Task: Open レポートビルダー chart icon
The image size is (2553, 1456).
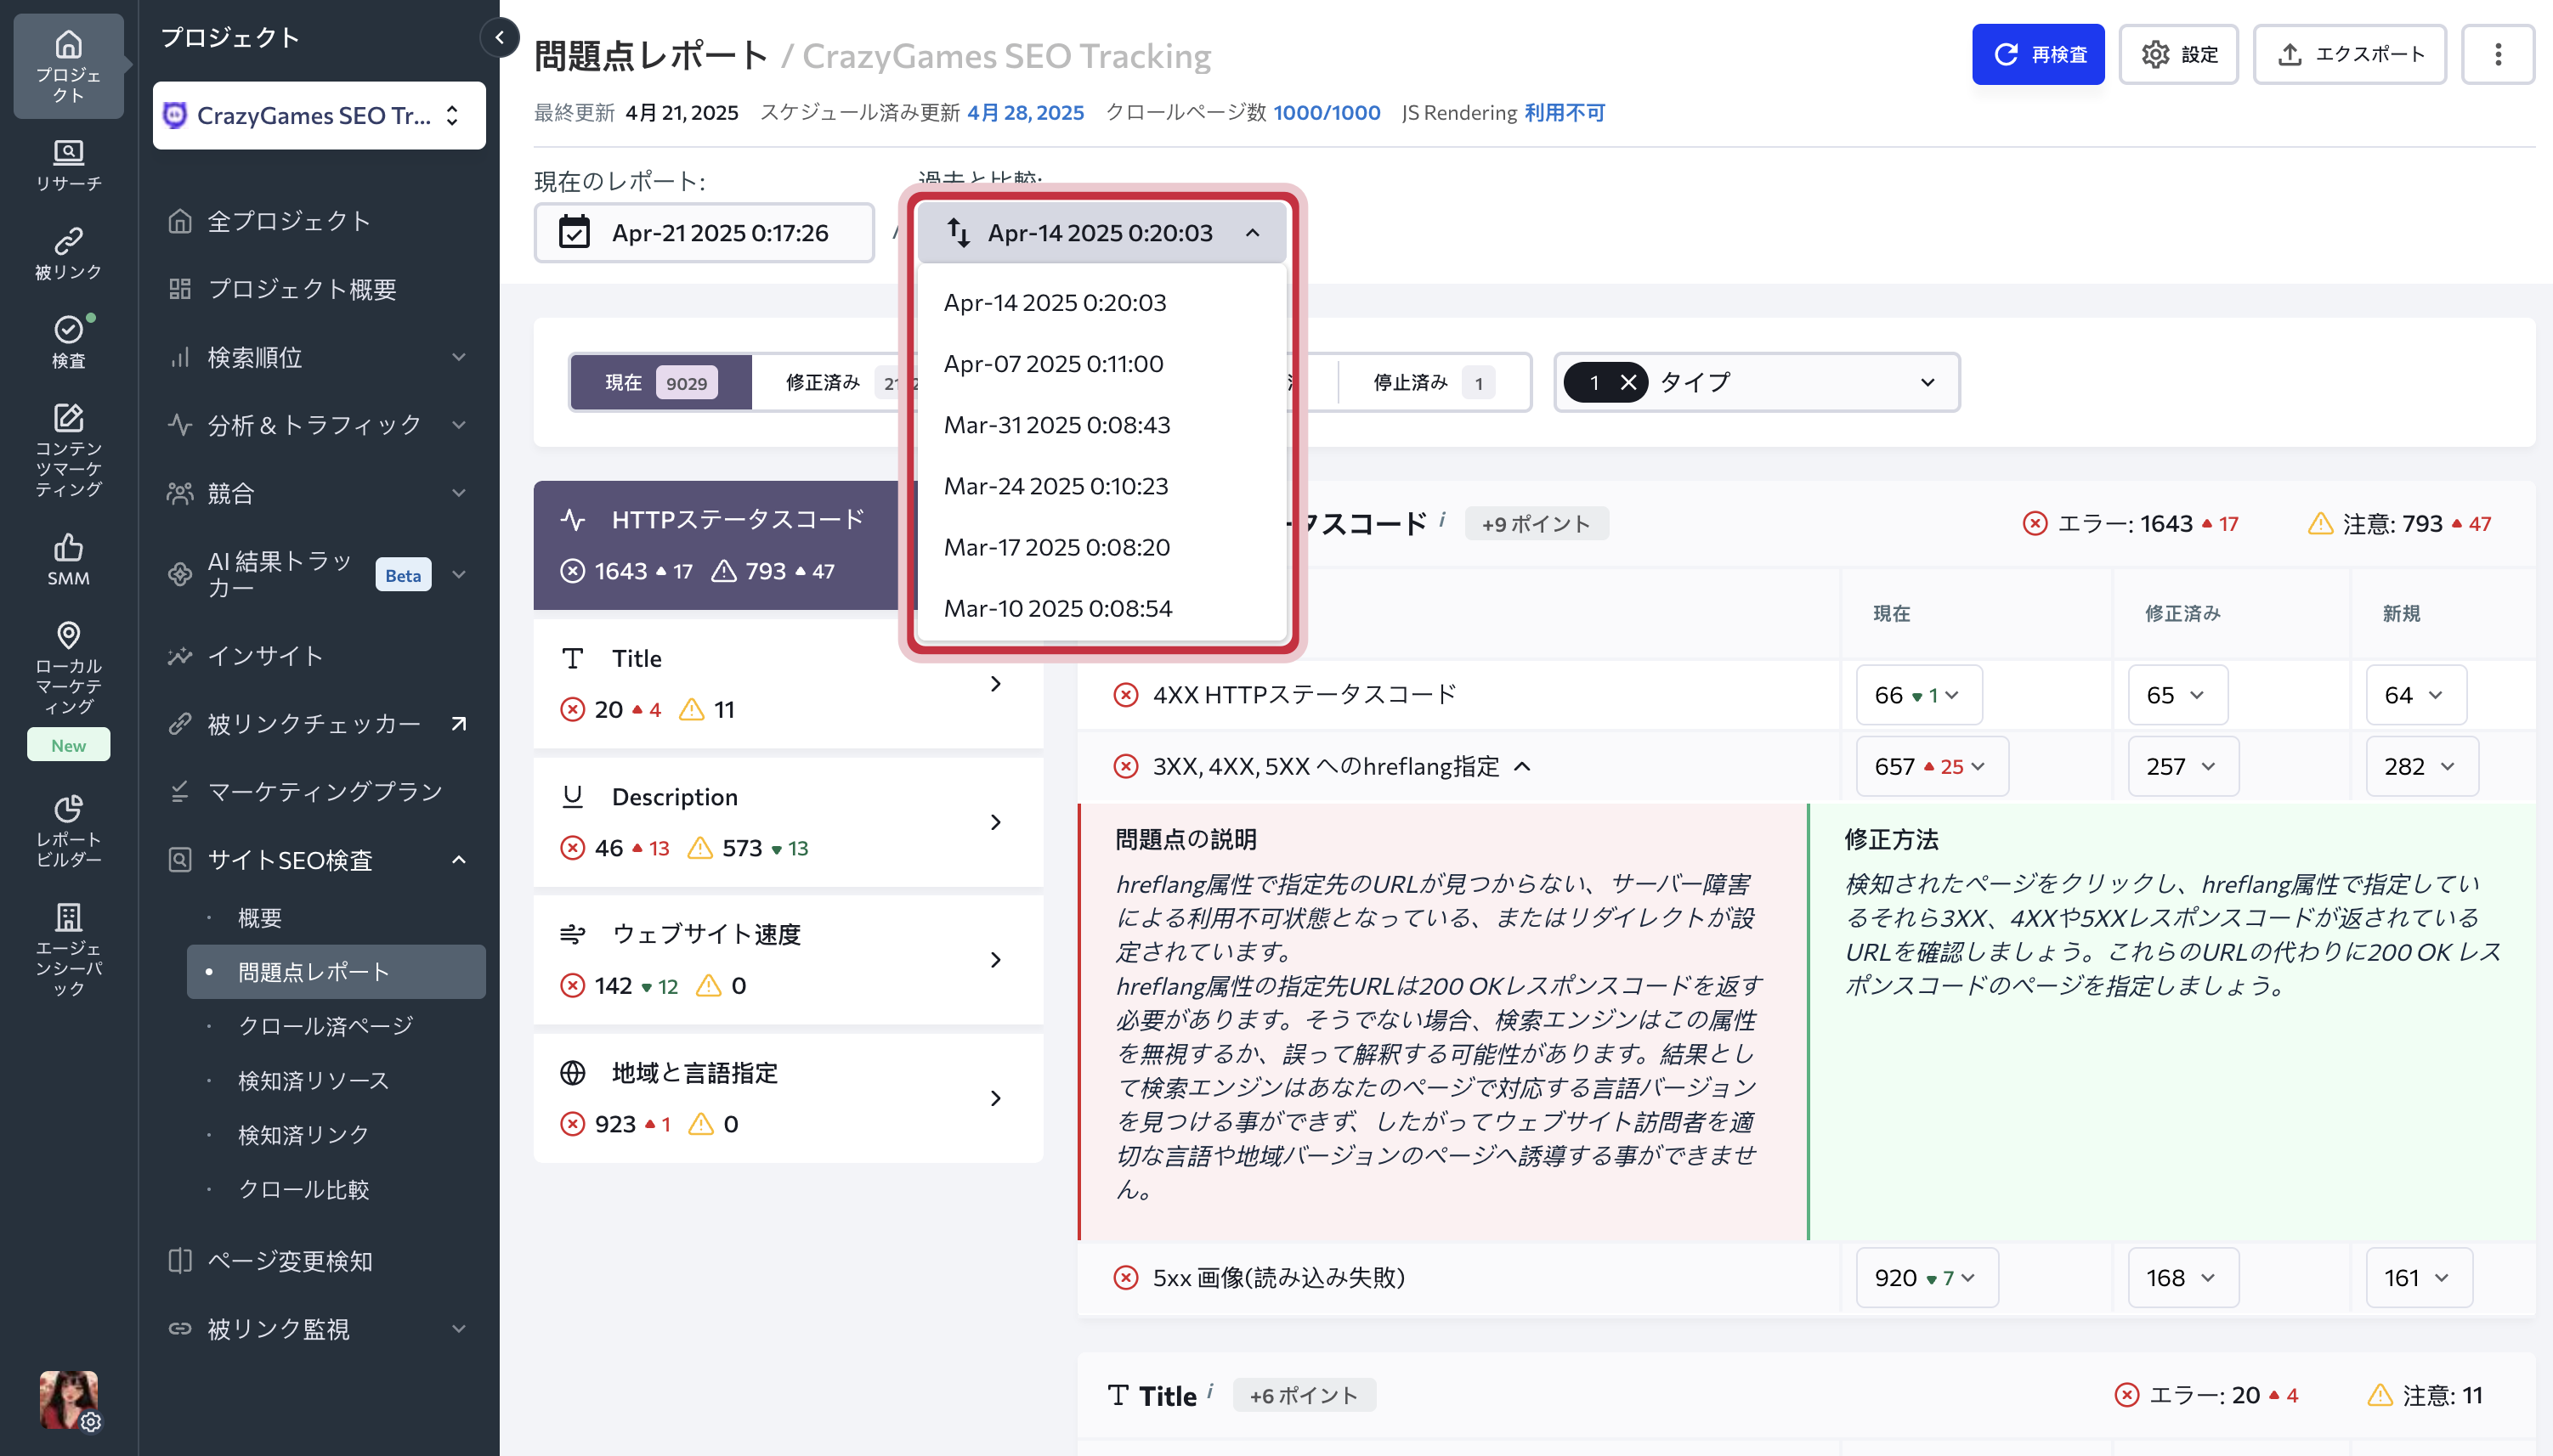Action: pos(68,829)
